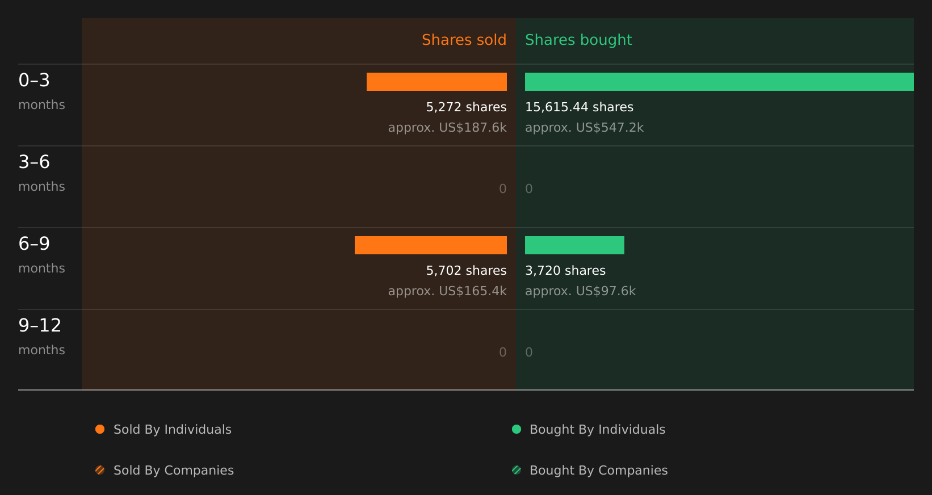Click the striped Sold By Companies legend icon
932x495 pixels.
(x=100, y=470)
